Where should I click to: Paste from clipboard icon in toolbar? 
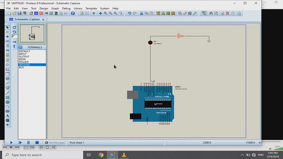click(x=152, y=13)
